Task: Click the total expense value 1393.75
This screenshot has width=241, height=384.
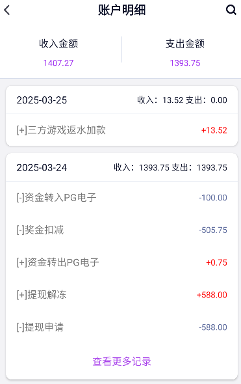Action: coord(185,63)
